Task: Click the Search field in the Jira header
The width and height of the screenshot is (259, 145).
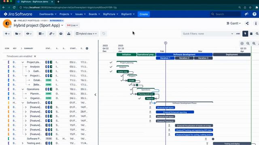Action: tap(225, 14)
